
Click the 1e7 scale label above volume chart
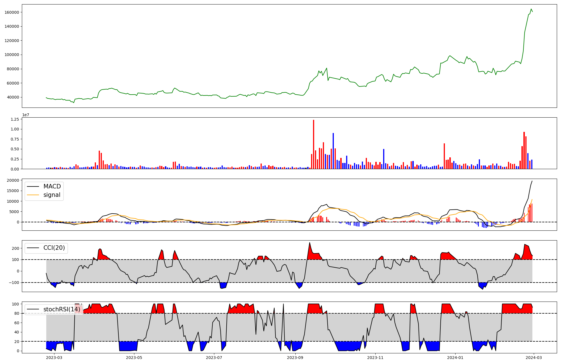coord(26,115)
